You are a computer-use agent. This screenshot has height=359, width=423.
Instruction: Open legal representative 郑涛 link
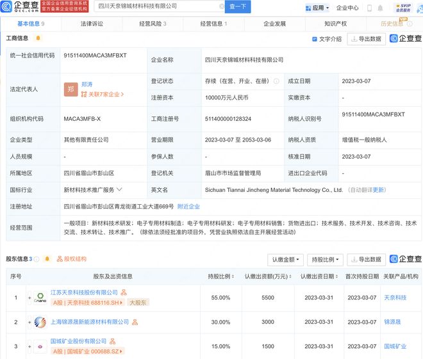(87, 84)
